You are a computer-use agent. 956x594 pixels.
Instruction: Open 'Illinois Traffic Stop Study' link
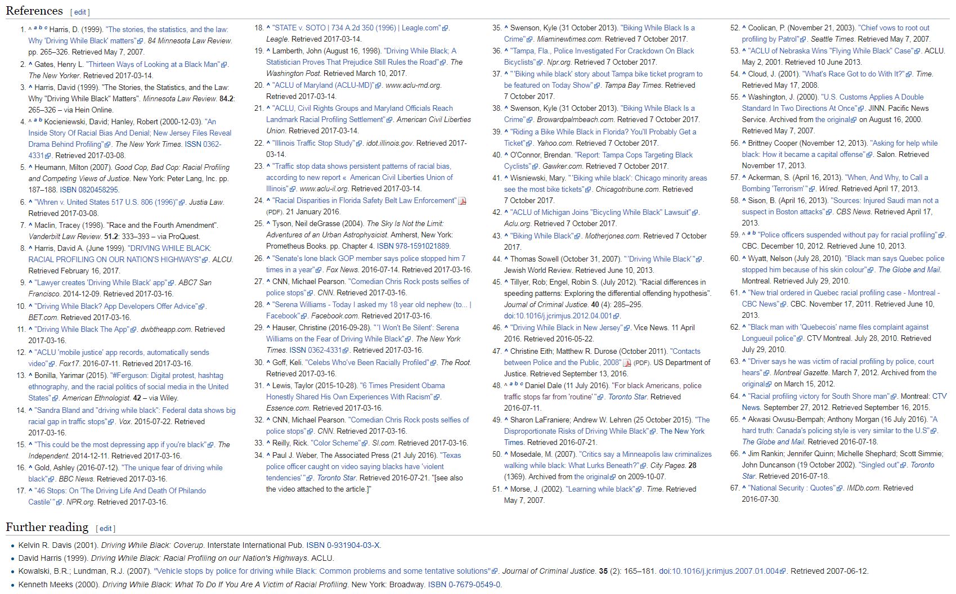click(313, 143)
